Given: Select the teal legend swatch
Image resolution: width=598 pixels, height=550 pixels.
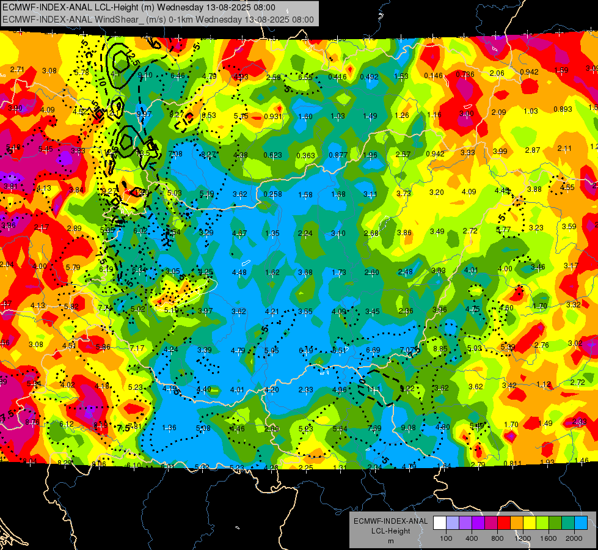Looking at the screenshot, I should [568, 523].
